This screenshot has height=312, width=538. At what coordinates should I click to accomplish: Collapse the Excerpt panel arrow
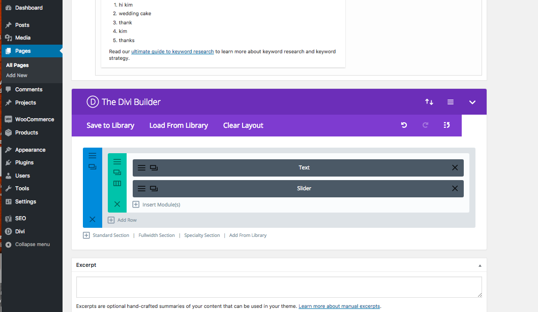pyautogui.click(x=480, y=265)
